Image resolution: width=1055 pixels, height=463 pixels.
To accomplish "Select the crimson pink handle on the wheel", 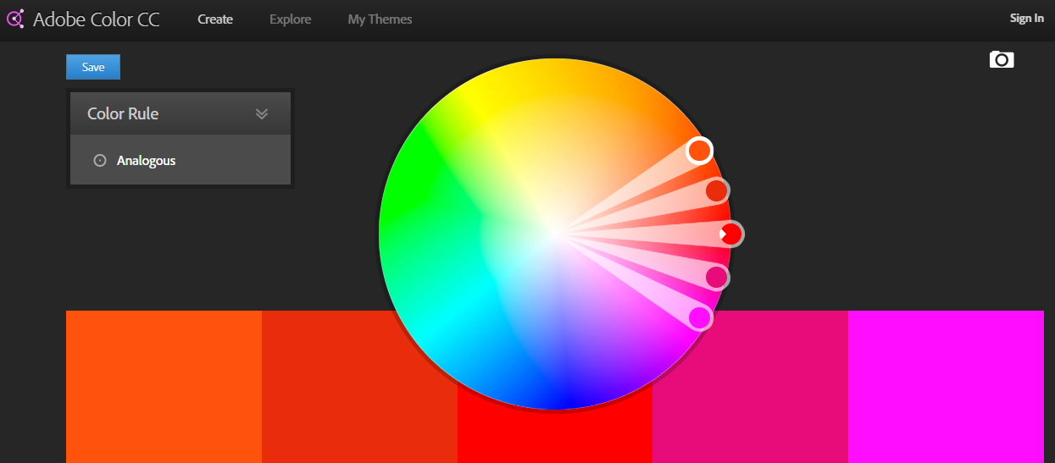I will click(x=717, y=277).
